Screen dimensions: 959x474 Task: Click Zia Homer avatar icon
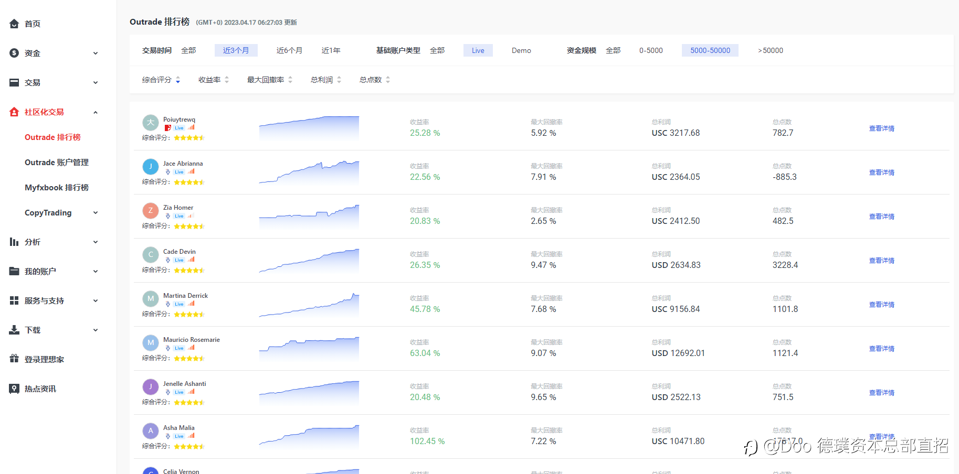tap(151, 211)
